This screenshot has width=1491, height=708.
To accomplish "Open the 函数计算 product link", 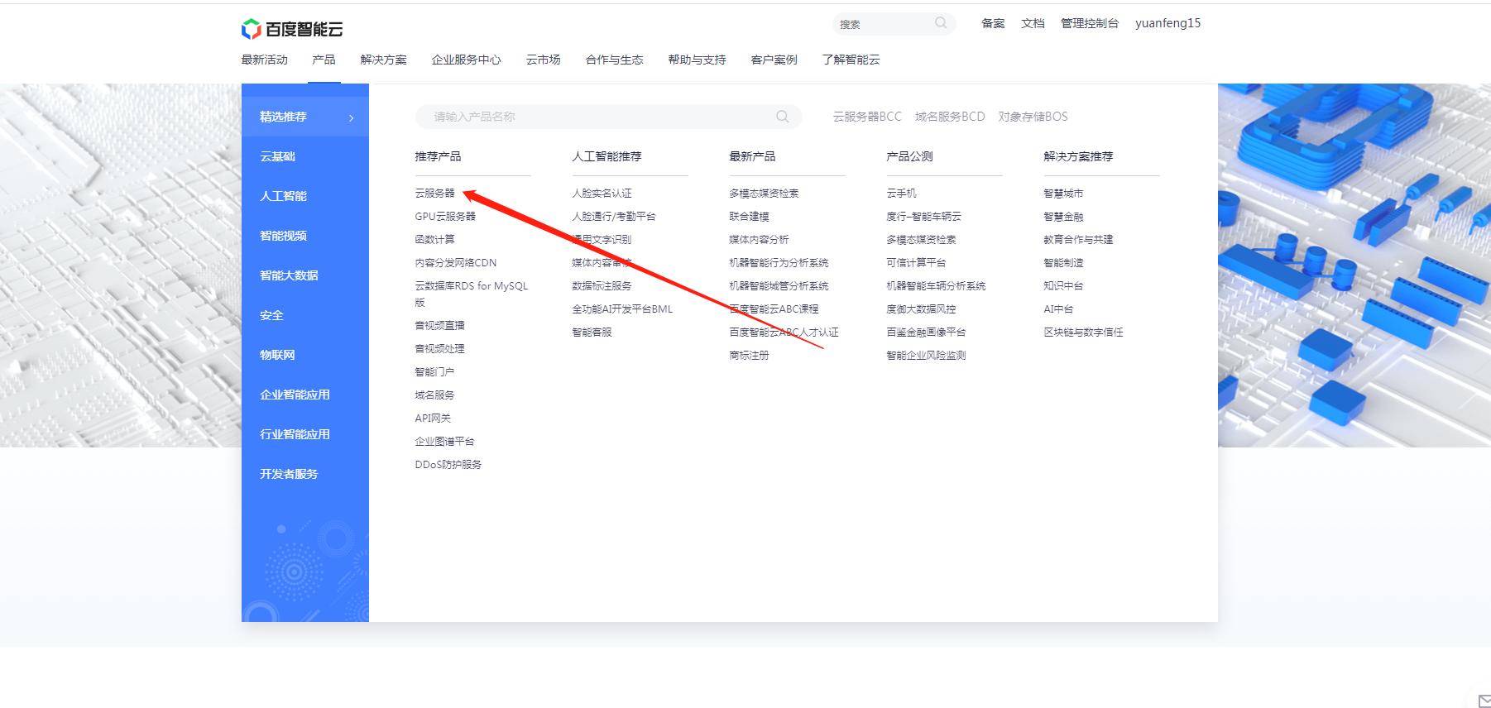I will tap(434, 239).
